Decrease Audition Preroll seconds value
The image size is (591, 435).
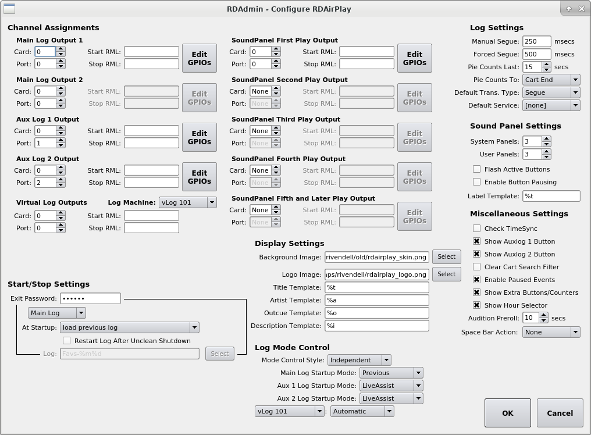(544, 321)
